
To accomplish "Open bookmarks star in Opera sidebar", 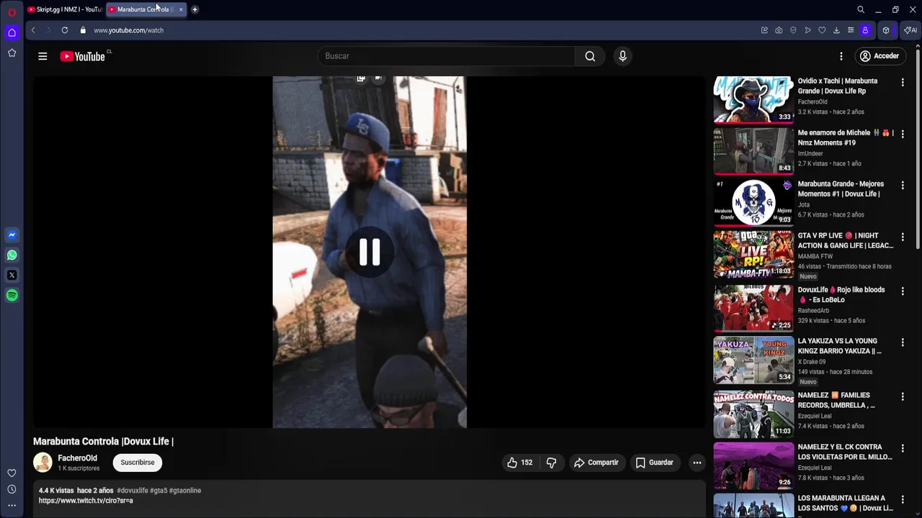I will [x=12, y=53].
